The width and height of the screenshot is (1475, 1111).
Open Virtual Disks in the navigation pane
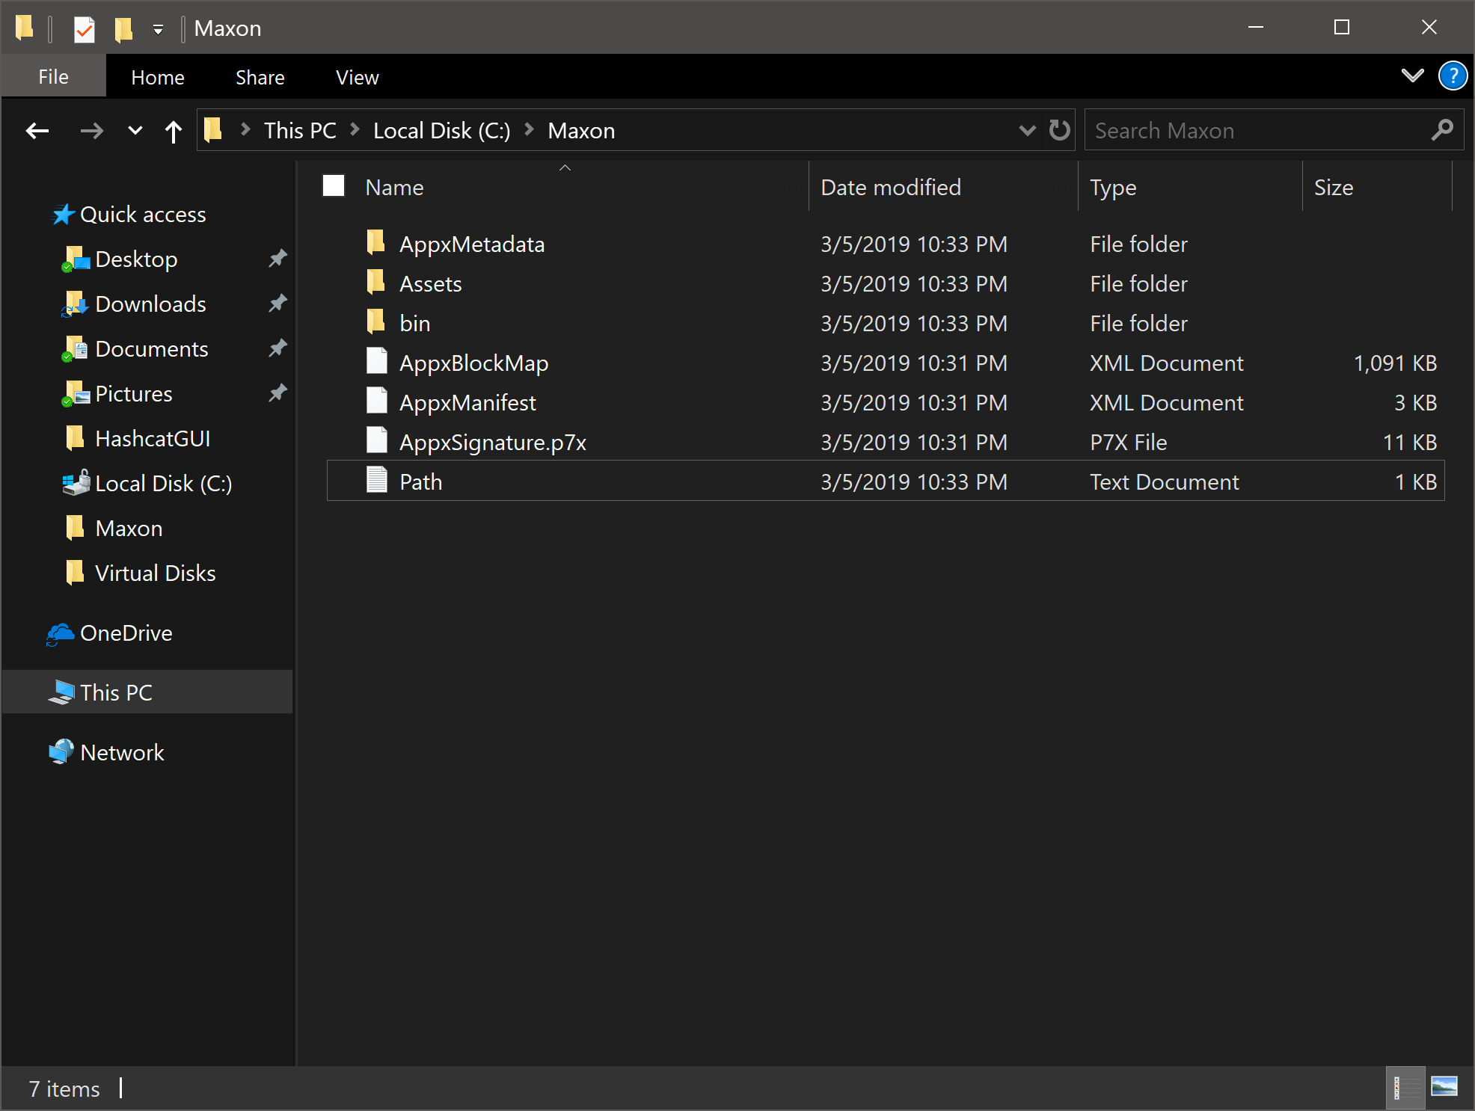pyautogui.click(x=156, y=573)
